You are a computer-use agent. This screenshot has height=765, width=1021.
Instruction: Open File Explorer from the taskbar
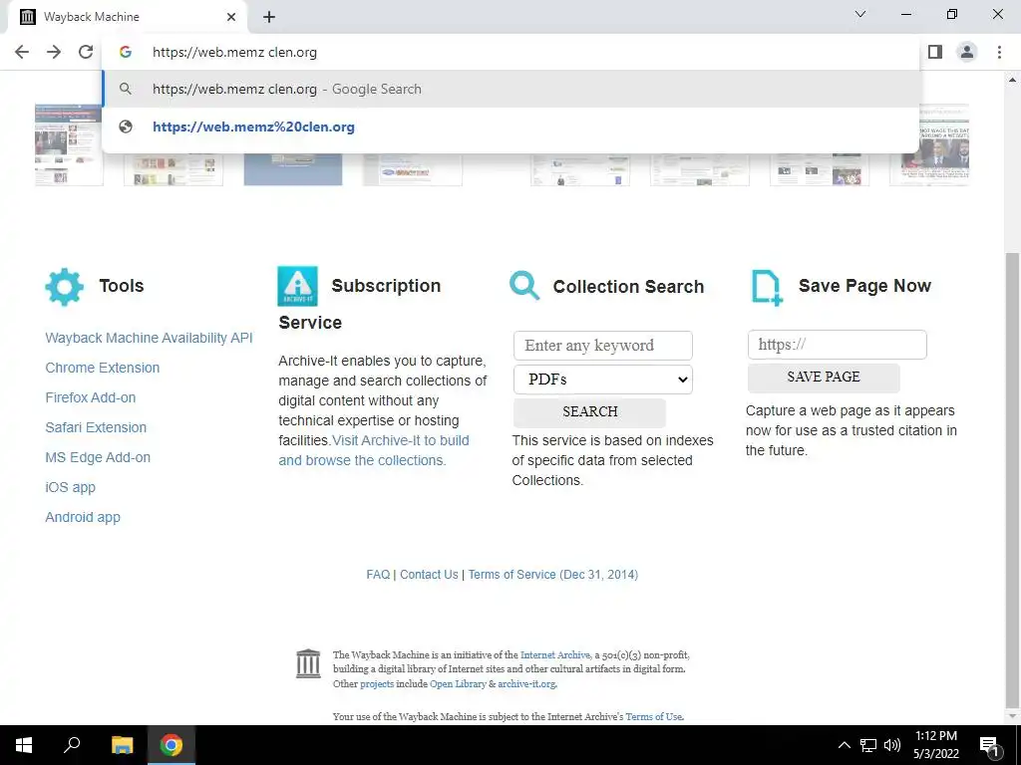122,745
